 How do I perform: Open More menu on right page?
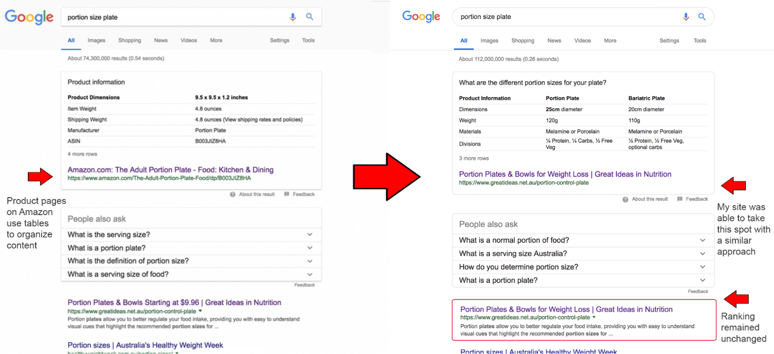click(x=610, y=41)
